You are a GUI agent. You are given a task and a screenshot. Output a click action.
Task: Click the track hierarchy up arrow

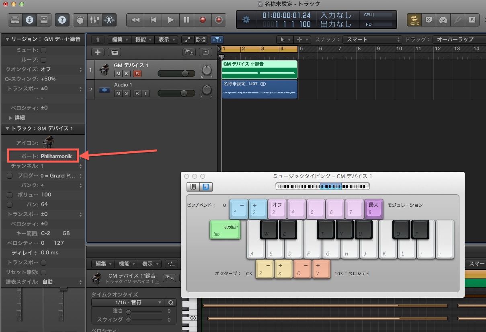click(98, 39)
